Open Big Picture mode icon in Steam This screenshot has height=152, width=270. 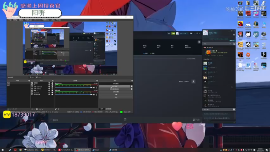(191, 33)
